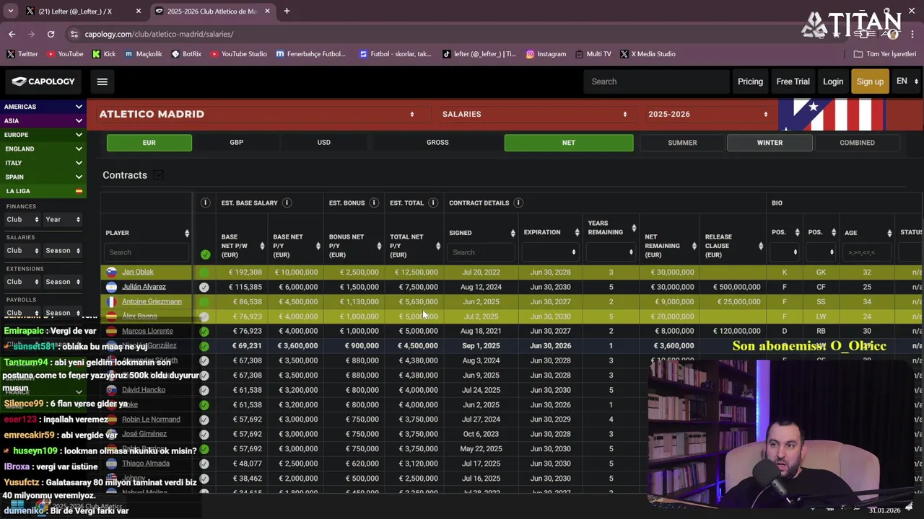Image resolution: width=924 pixels, height=519 pixels.
Task: Open the Capology hamburger menu
Action: [102, 81]
